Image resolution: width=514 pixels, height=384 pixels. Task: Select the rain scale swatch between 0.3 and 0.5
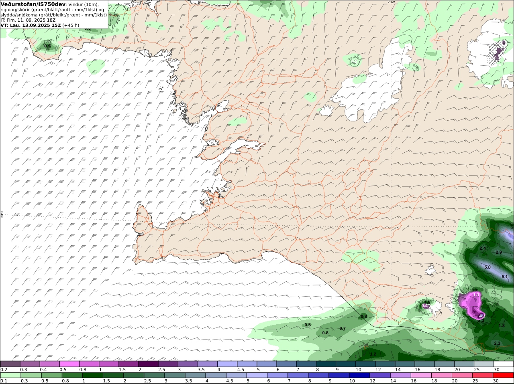31,375
